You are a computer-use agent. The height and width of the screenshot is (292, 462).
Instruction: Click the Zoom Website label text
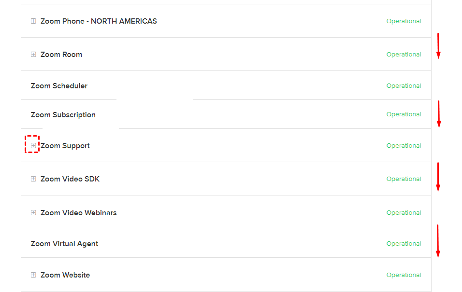tap(65, 275)
